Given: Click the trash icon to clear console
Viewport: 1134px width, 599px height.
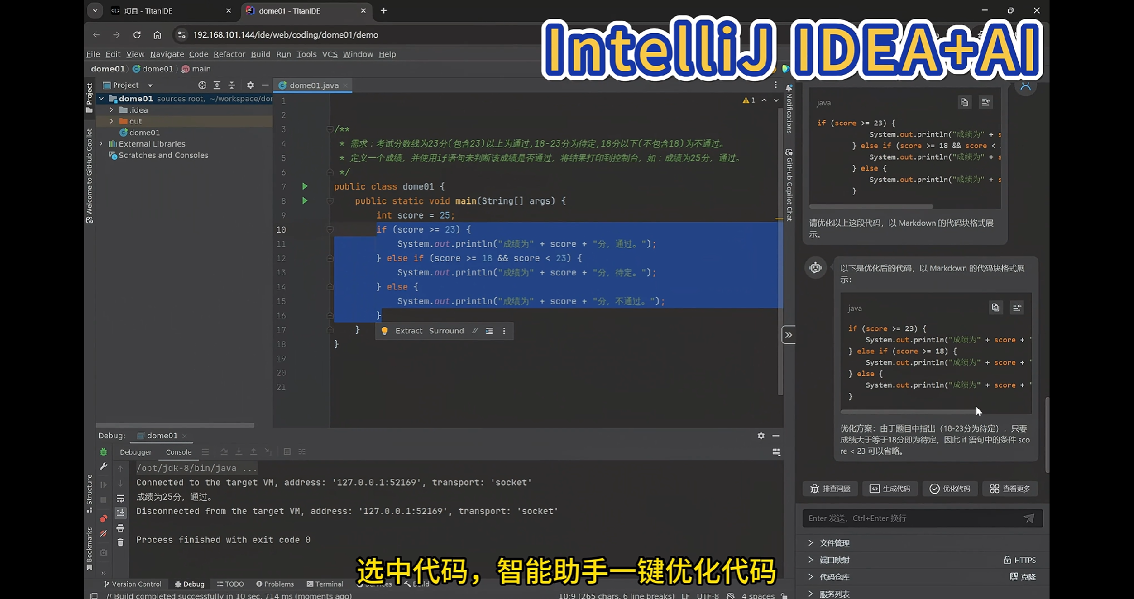Looking at the screenshot, I should point(120,542).
